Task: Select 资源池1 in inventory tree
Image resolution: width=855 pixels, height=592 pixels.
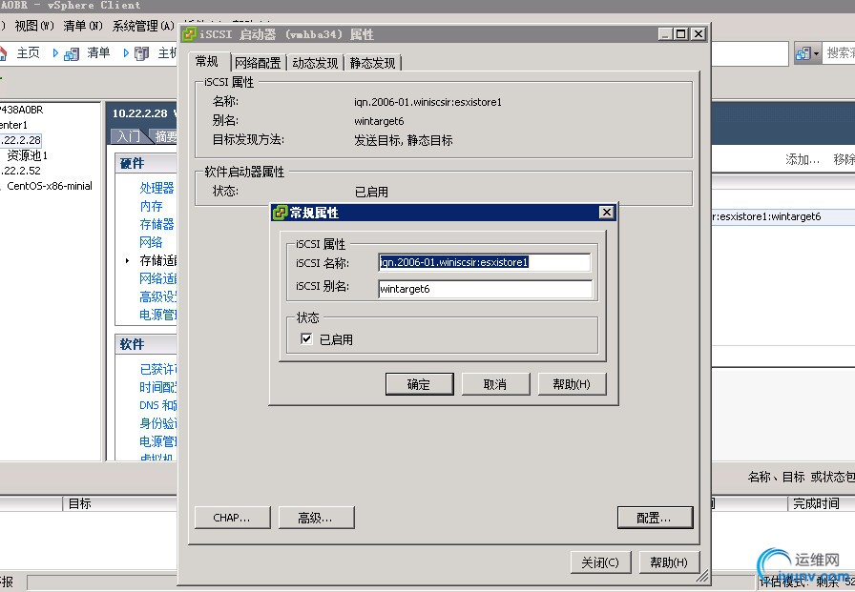Action: (28, 155)
